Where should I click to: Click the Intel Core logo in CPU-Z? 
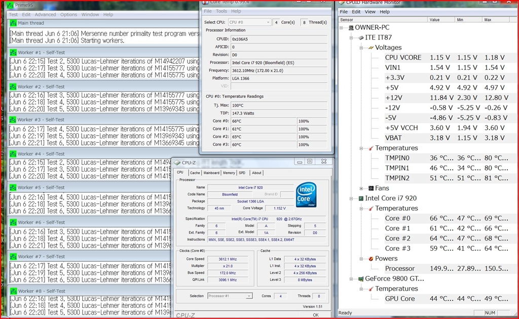pyautogui.click(x=306, y=195)
